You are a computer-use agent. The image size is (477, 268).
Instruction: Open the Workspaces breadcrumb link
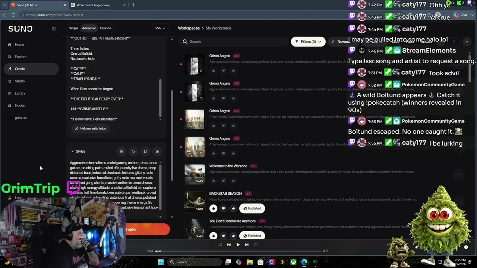[189, 28]
